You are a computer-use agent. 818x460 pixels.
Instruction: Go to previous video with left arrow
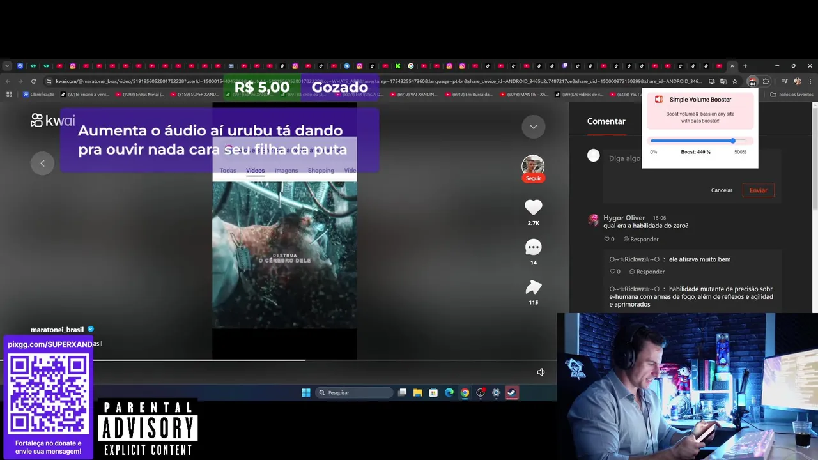point(42,164)
